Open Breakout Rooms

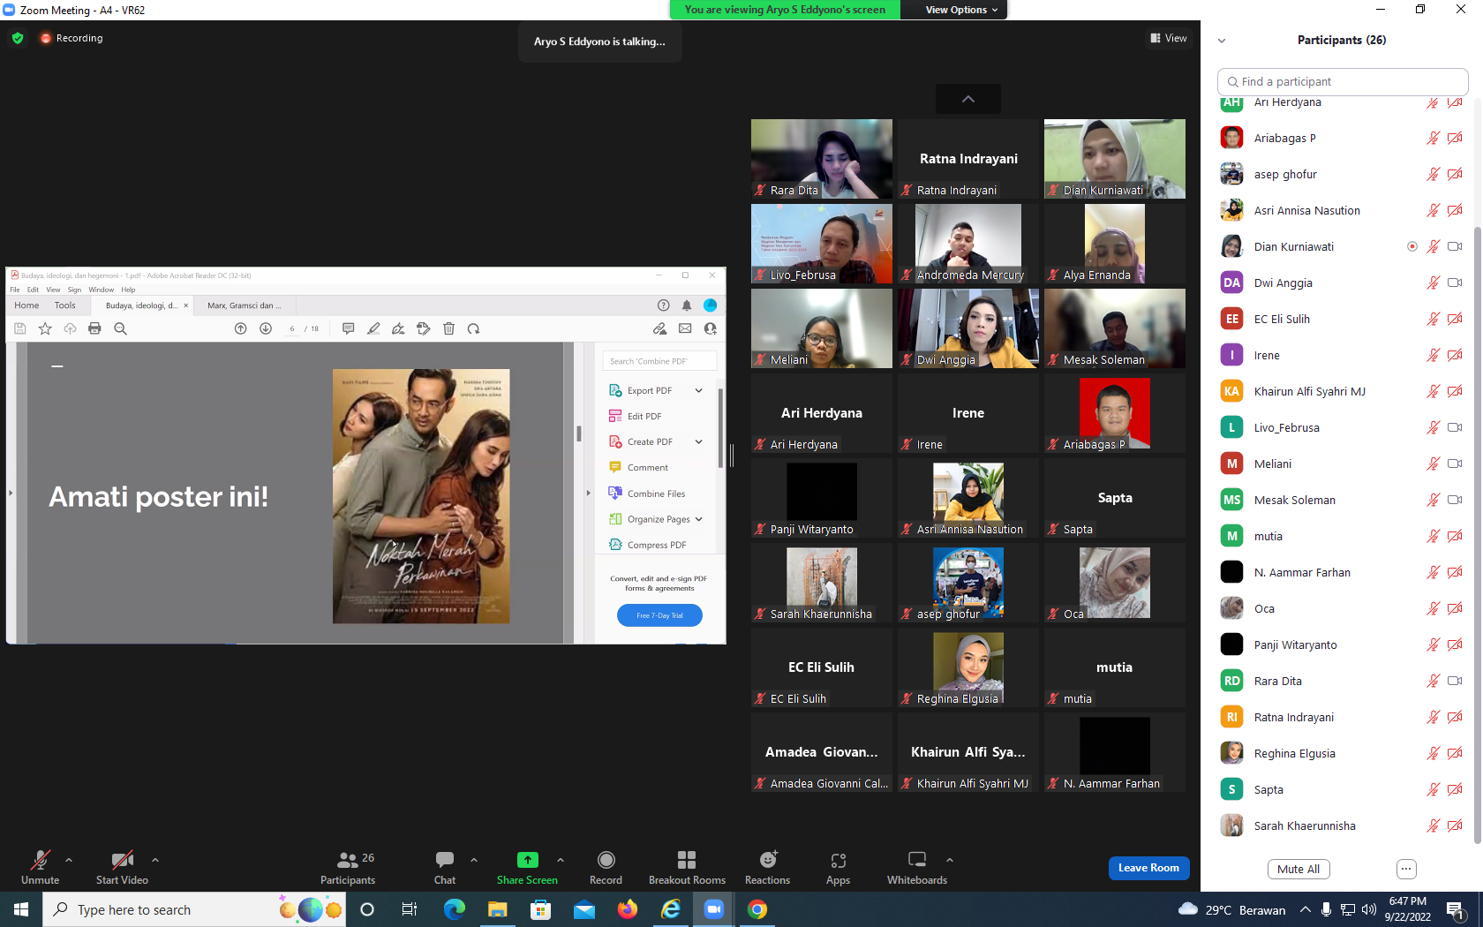click(x=687, y=867)
